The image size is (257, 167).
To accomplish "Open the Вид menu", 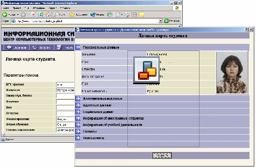I will [x=27, y=8].
